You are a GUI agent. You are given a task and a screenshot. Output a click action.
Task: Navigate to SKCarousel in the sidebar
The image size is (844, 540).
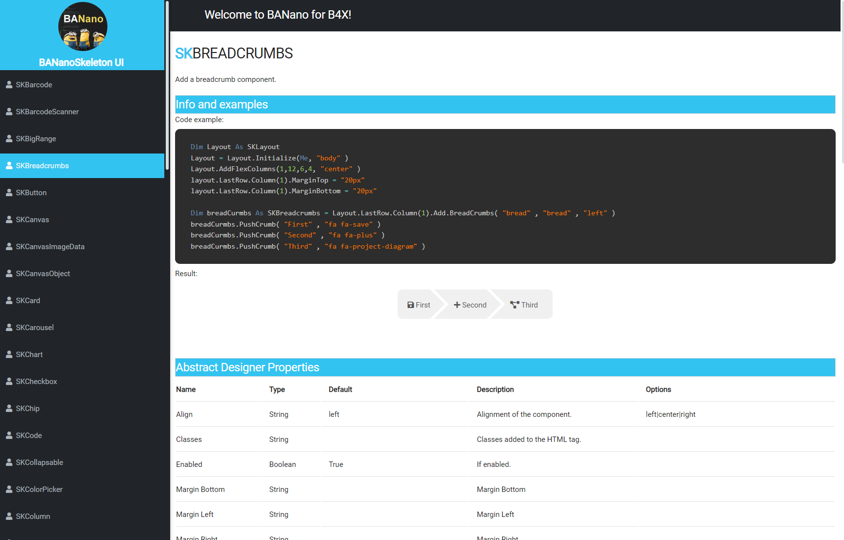pyautogui.click(x=35, y=327)
